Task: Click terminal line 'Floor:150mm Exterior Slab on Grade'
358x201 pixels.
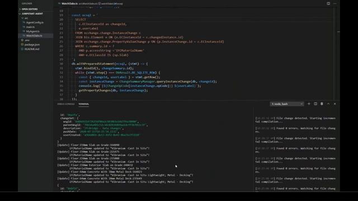Action: click(x=95, y=165)
